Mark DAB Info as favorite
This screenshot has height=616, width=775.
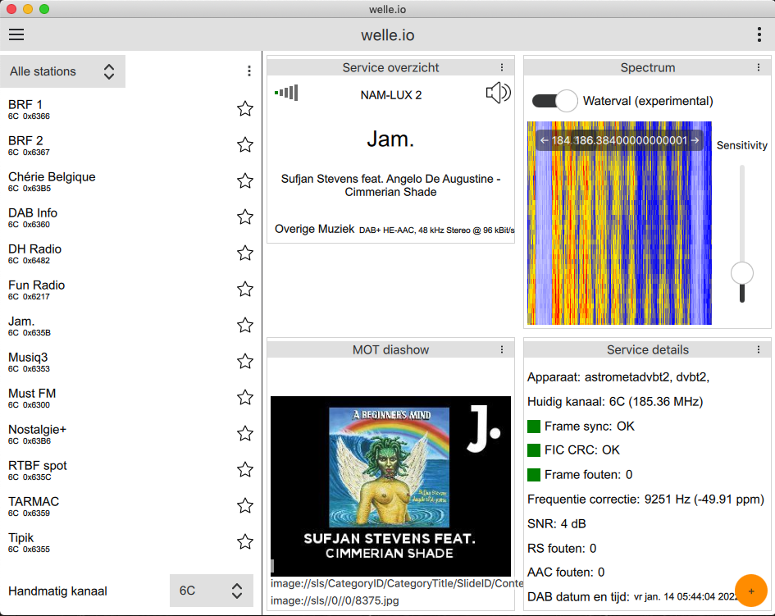tap(245, 217)
